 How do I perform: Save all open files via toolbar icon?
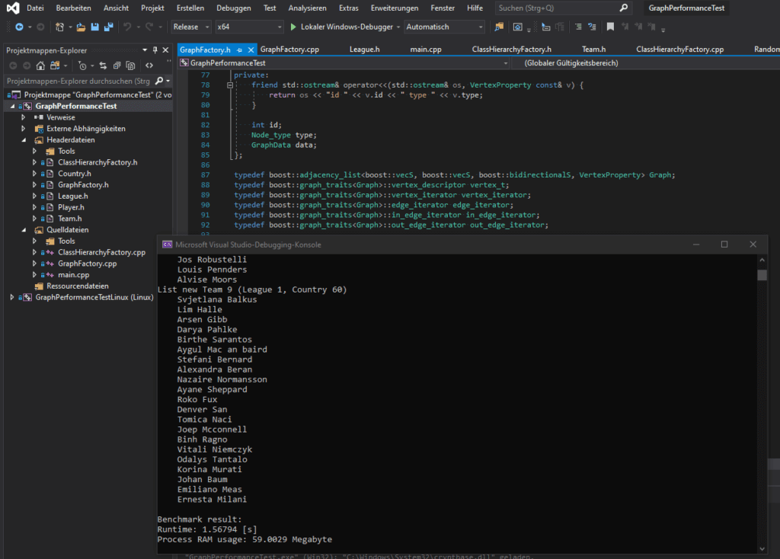click(x=107, y=26)
